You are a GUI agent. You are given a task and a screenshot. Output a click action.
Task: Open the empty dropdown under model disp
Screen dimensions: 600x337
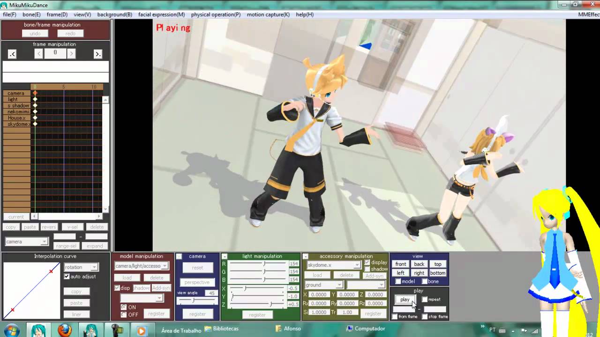[142, 298]
